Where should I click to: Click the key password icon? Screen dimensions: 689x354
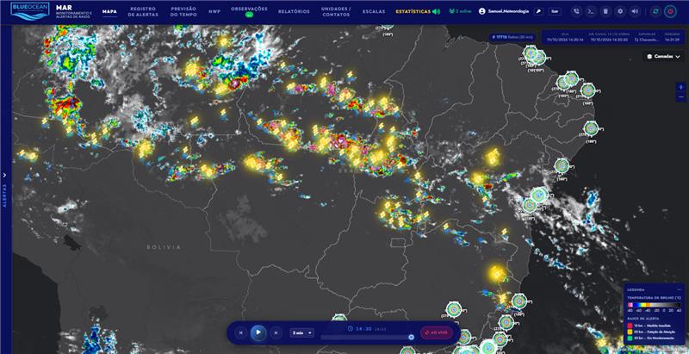point(539,11)
